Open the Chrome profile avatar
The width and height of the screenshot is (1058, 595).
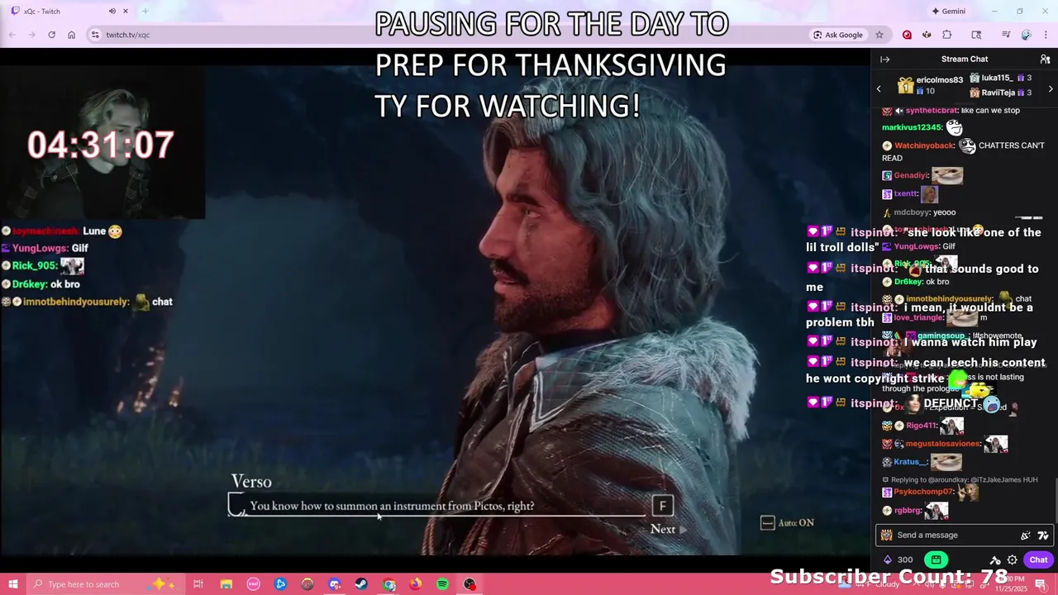pyautogui.click(x=1026, y=35)
